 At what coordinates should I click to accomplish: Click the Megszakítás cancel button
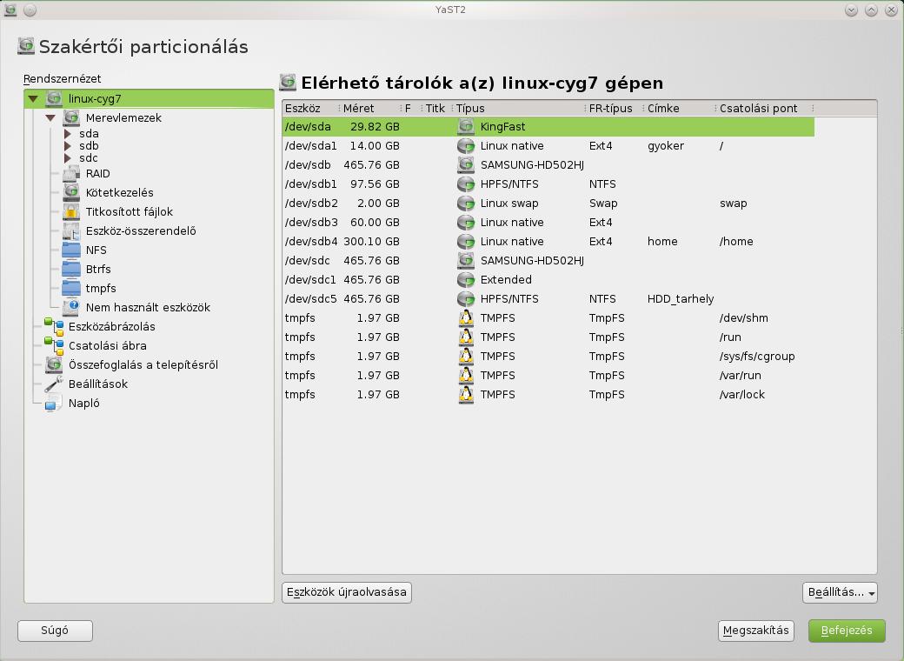(756, 631)
